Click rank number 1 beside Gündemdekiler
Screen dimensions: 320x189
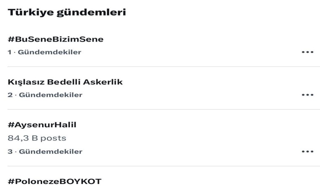click(10, 52)
